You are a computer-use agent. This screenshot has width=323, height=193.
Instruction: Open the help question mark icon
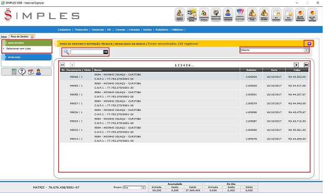click(x=22, y=72)
